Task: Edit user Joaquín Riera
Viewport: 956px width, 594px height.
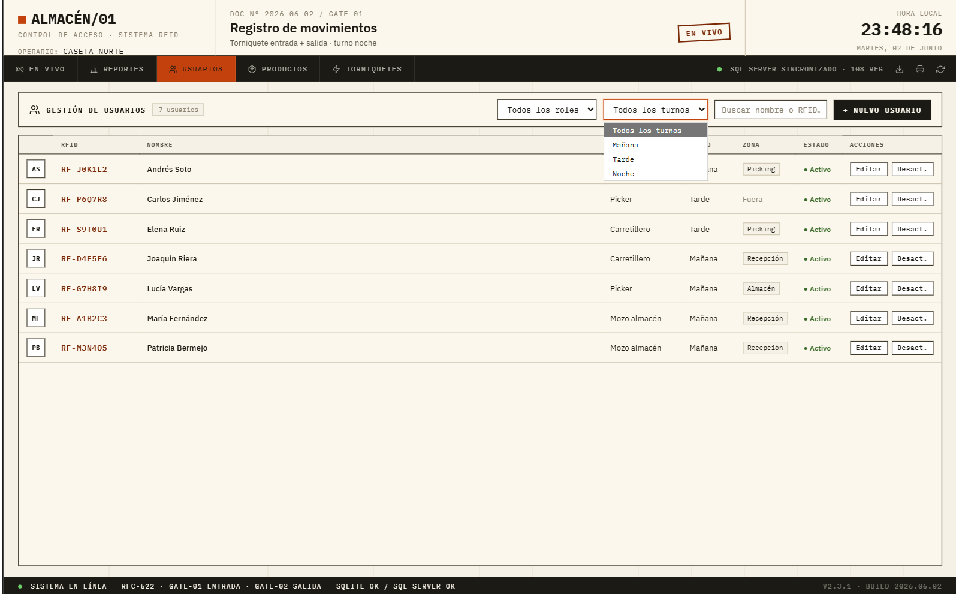Action: click(868, 258)
